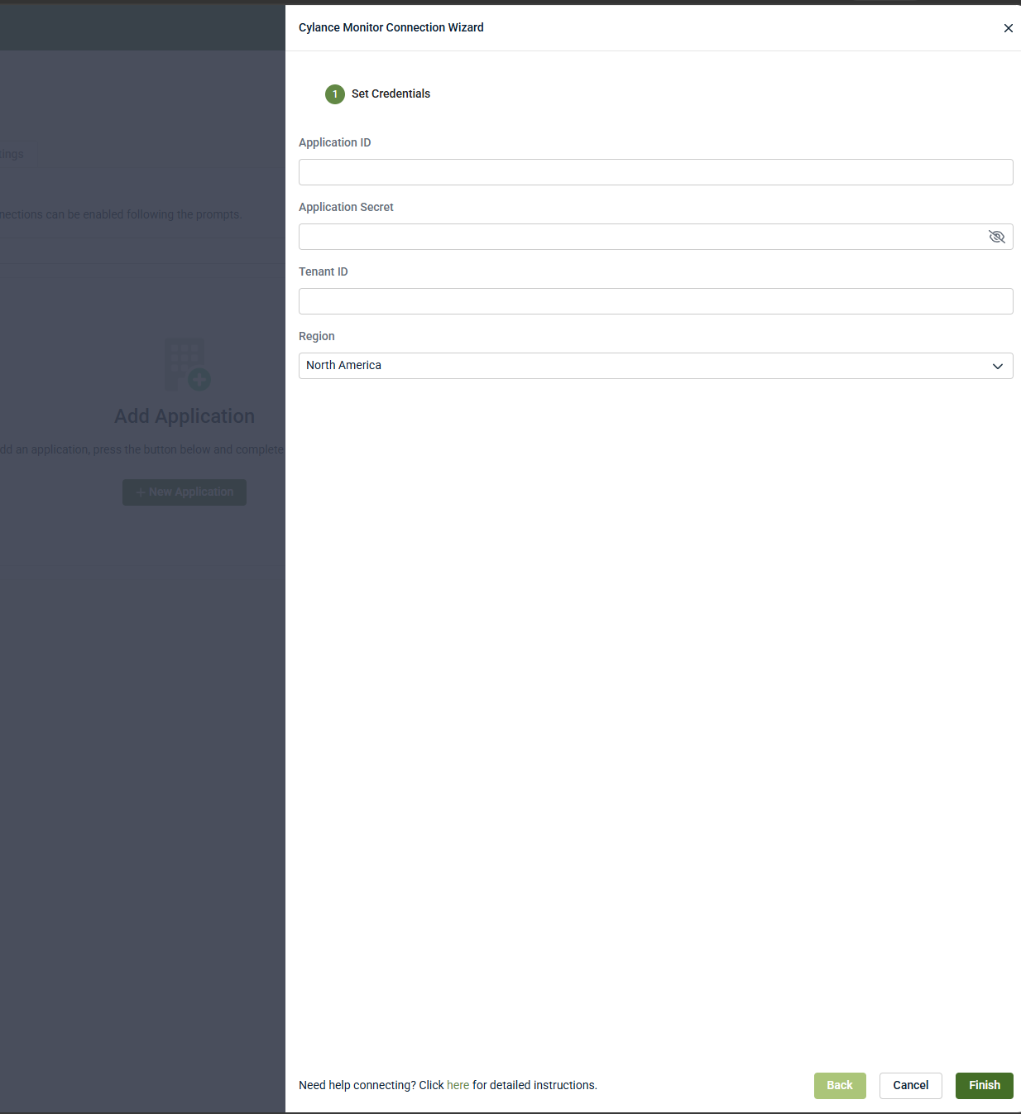The width and height of the screenshot is (1021, 1114).
Task: Select step 1 Set Credentials indicator
Action: point(335,94)
